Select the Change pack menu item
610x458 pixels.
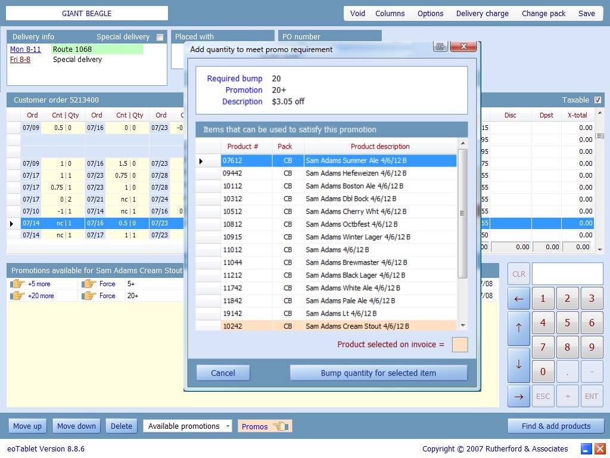click(x=543, y=14)
